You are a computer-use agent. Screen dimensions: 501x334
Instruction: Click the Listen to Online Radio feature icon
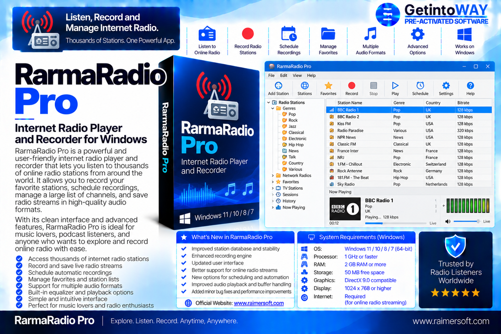tap(207, 34)
